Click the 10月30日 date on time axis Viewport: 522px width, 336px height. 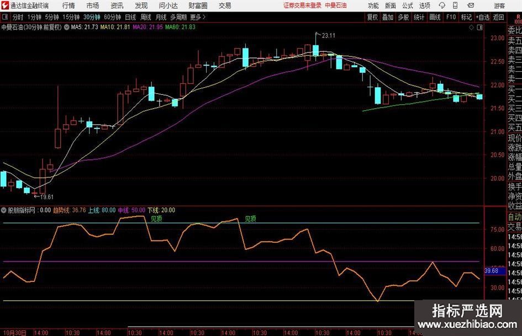pos(15,333)
